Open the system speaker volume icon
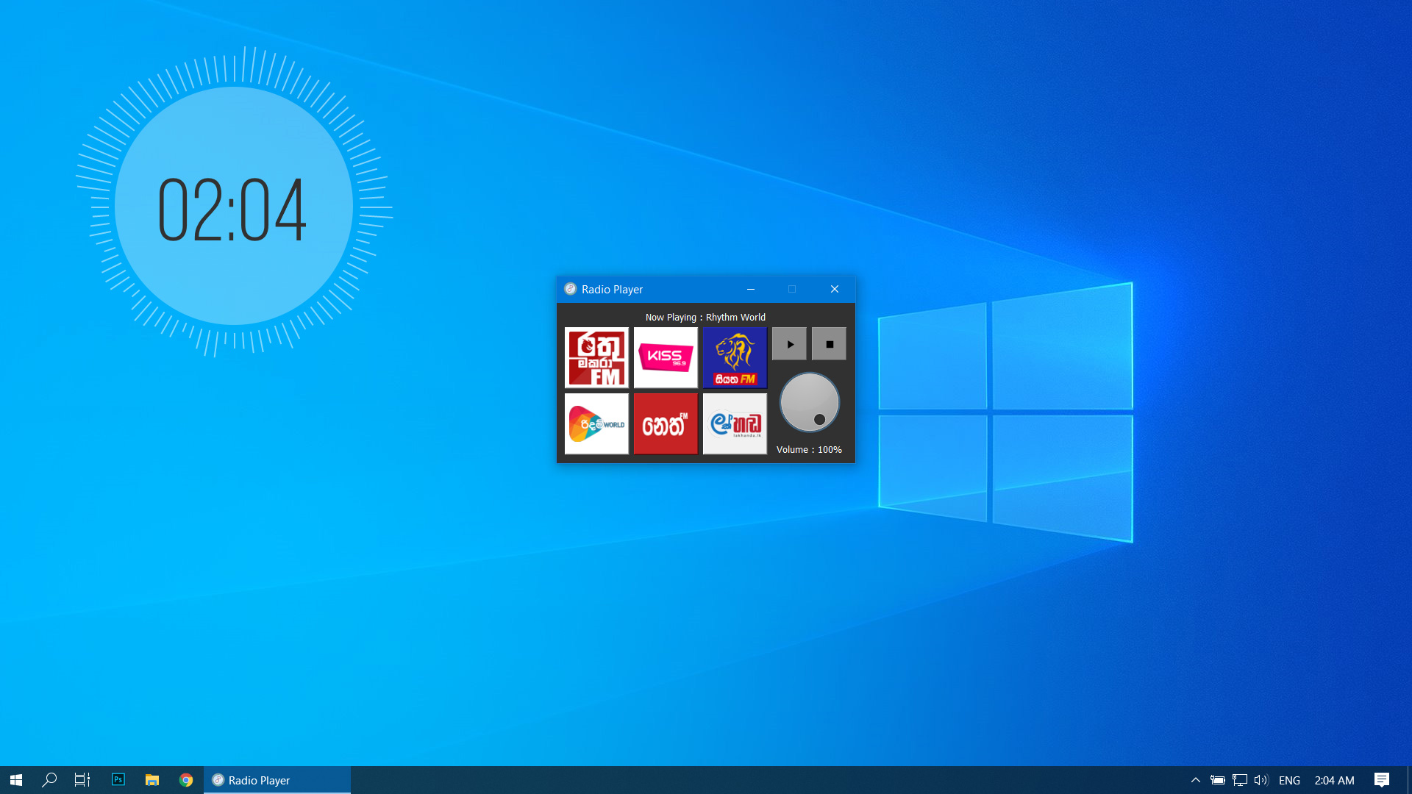This screenshot has width=1412, height=794. (1261, 780)
